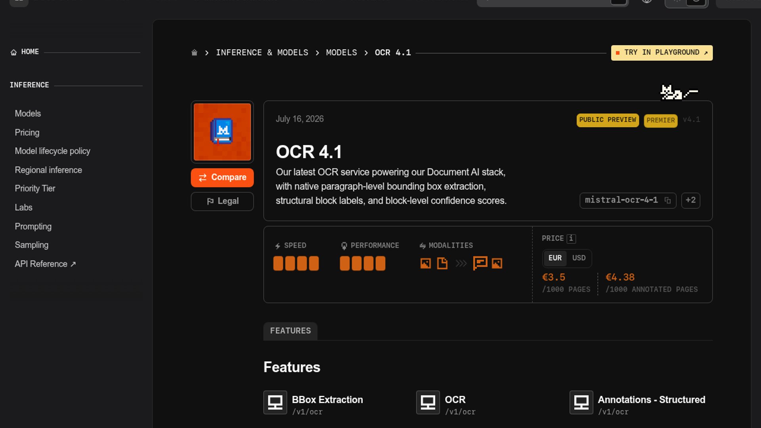
Task: Click the BBox Extraction feature icon
Action: point(275,403)
